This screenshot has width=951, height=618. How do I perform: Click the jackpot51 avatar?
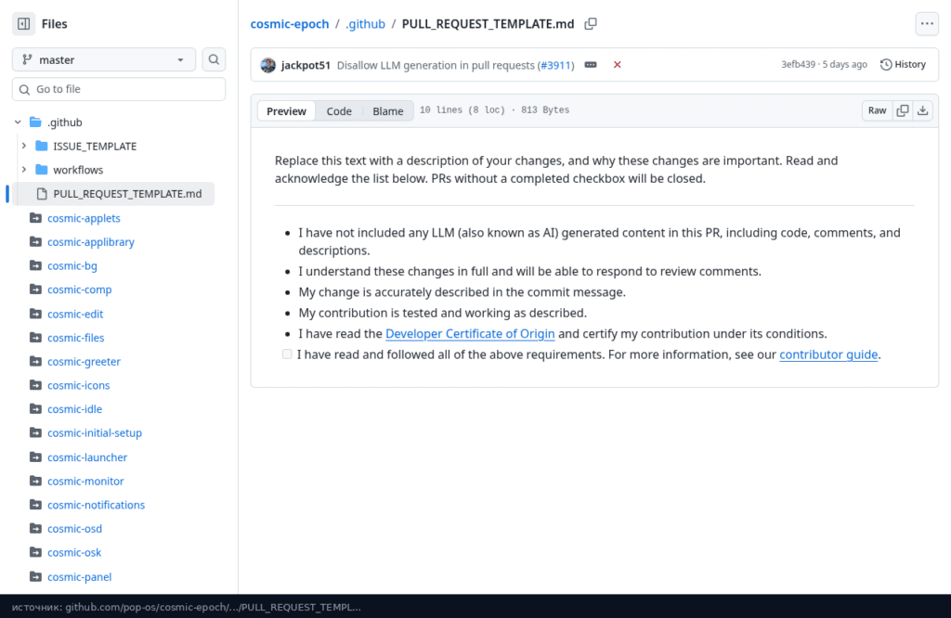click(268, 65)
